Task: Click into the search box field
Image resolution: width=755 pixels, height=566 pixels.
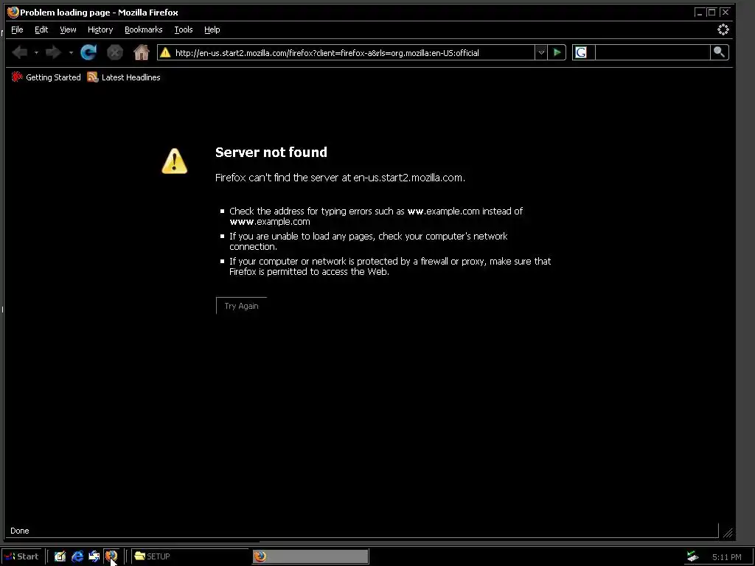Action: point(653,52)
